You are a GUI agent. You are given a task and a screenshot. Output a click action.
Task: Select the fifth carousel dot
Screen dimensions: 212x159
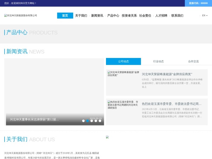pyautogui.click(x=100, y=121)
